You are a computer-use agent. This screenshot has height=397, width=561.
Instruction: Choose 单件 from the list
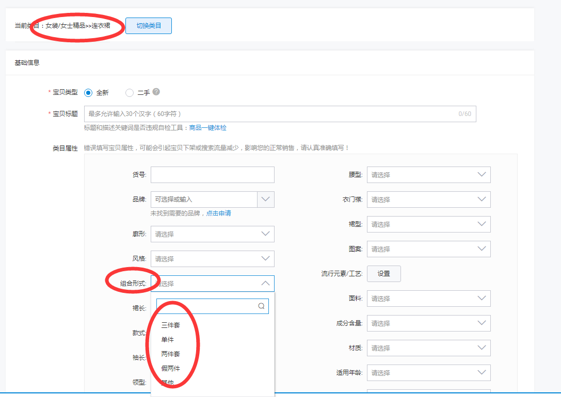pos(167,339)
